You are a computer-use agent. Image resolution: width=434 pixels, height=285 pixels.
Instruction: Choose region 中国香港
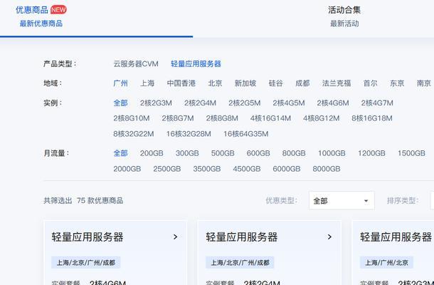pos(181,83)
